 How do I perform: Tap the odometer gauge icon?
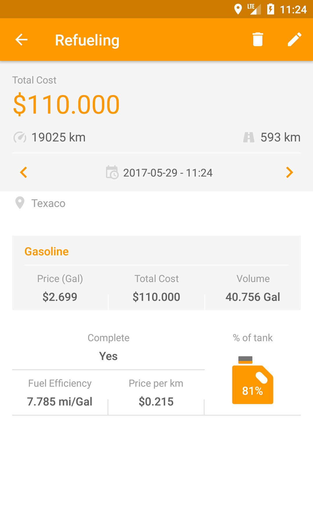tap(20, 137)
